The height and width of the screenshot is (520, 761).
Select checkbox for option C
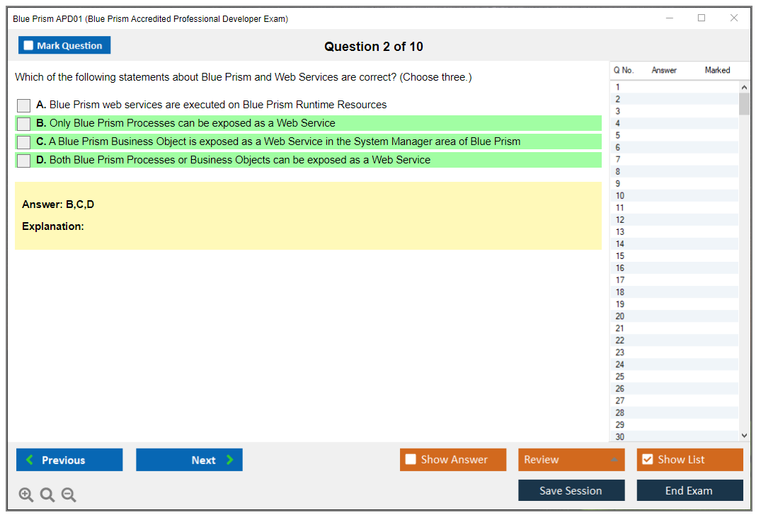[x=24, y=142]
